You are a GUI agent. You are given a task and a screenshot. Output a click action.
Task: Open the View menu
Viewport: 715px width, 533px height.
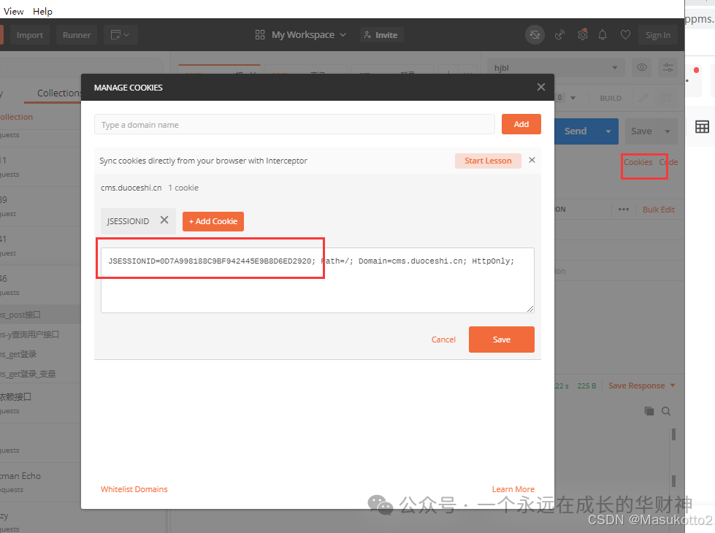tap(14, 12)
